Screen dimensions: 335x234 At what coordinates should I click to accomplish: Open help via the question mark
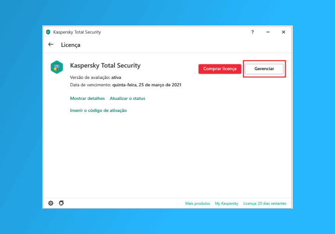click(x=253, y=32)
